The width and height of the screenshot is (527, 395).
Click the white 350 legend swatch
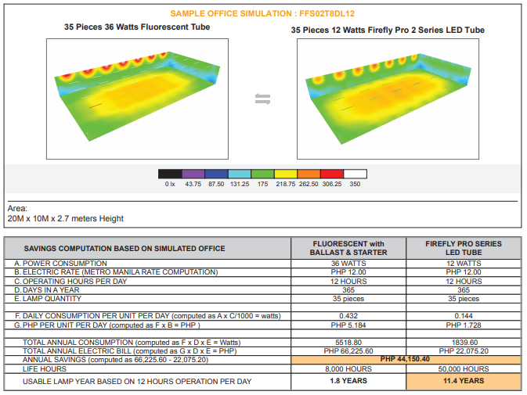point(356,174)
